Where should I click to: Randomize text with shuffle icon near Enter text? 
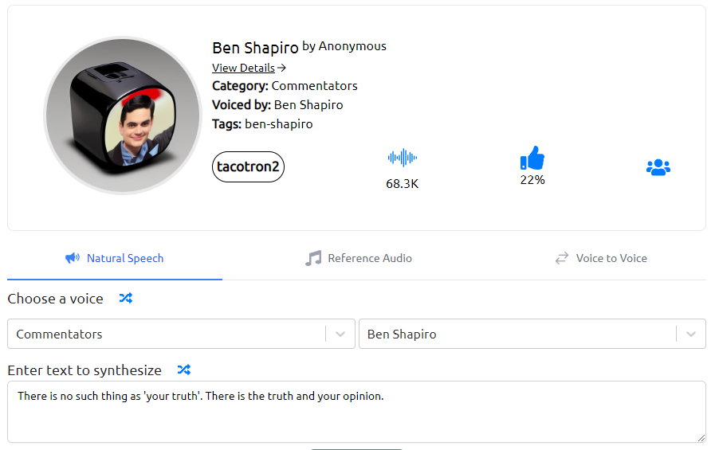[x=184, y=370]
